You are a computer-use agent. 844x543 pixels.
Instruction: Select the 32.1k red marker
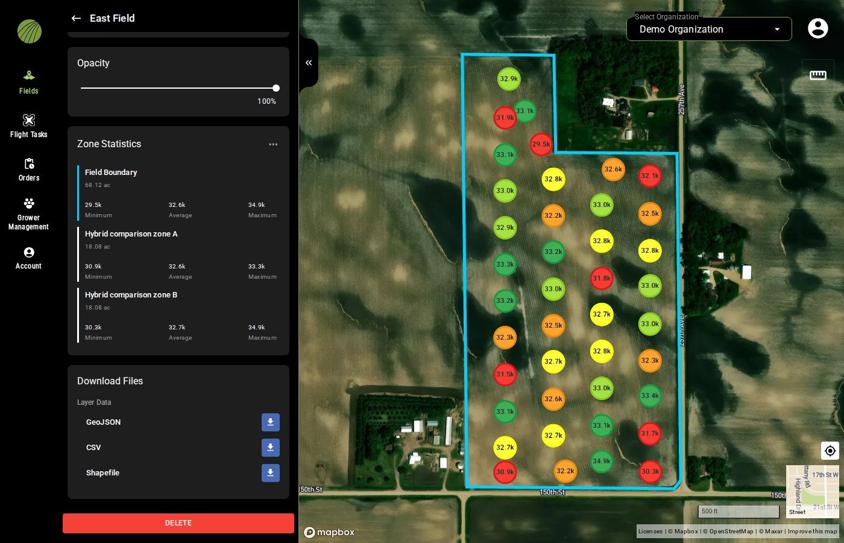[650, 176]
